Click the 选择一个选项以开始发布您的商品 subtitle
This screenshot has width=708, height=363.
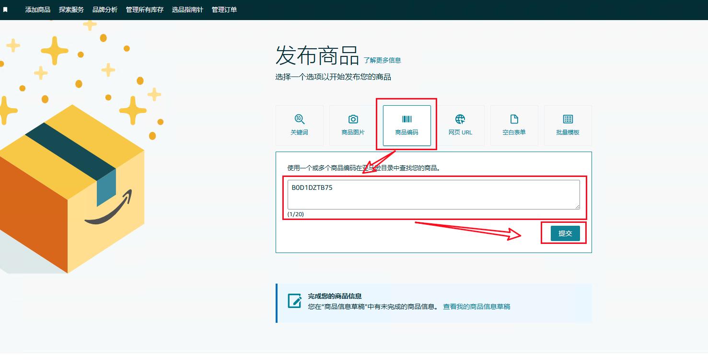pyautogui.click(x=333, y=77)
